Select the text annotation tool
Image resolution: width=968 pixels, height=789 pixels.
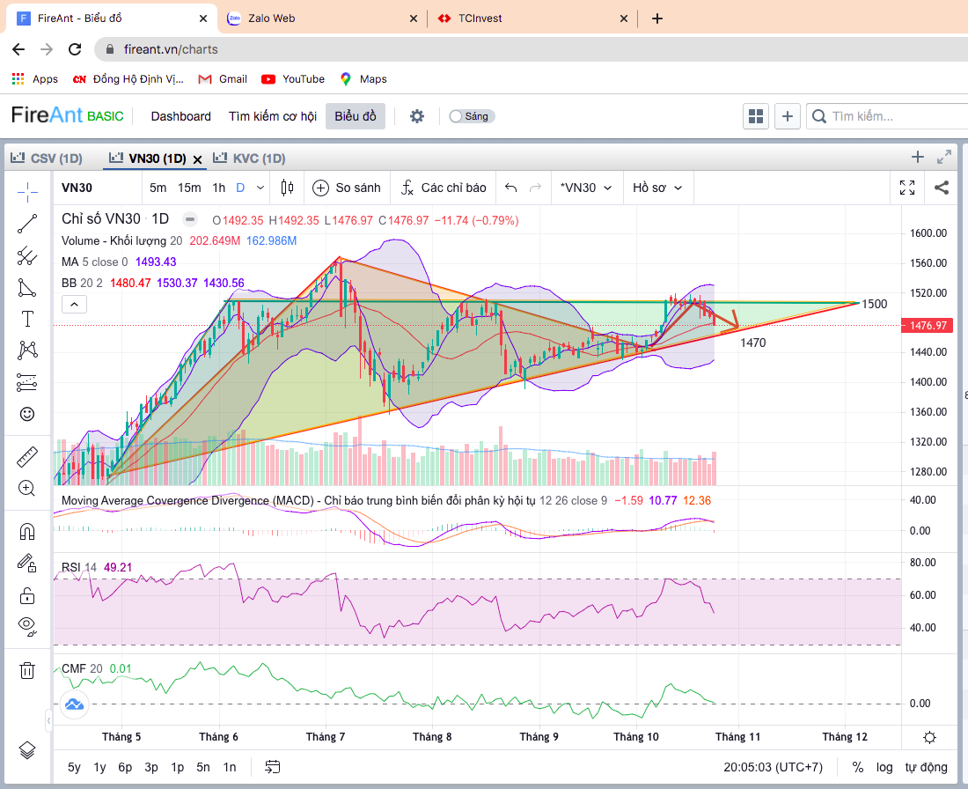26,319
